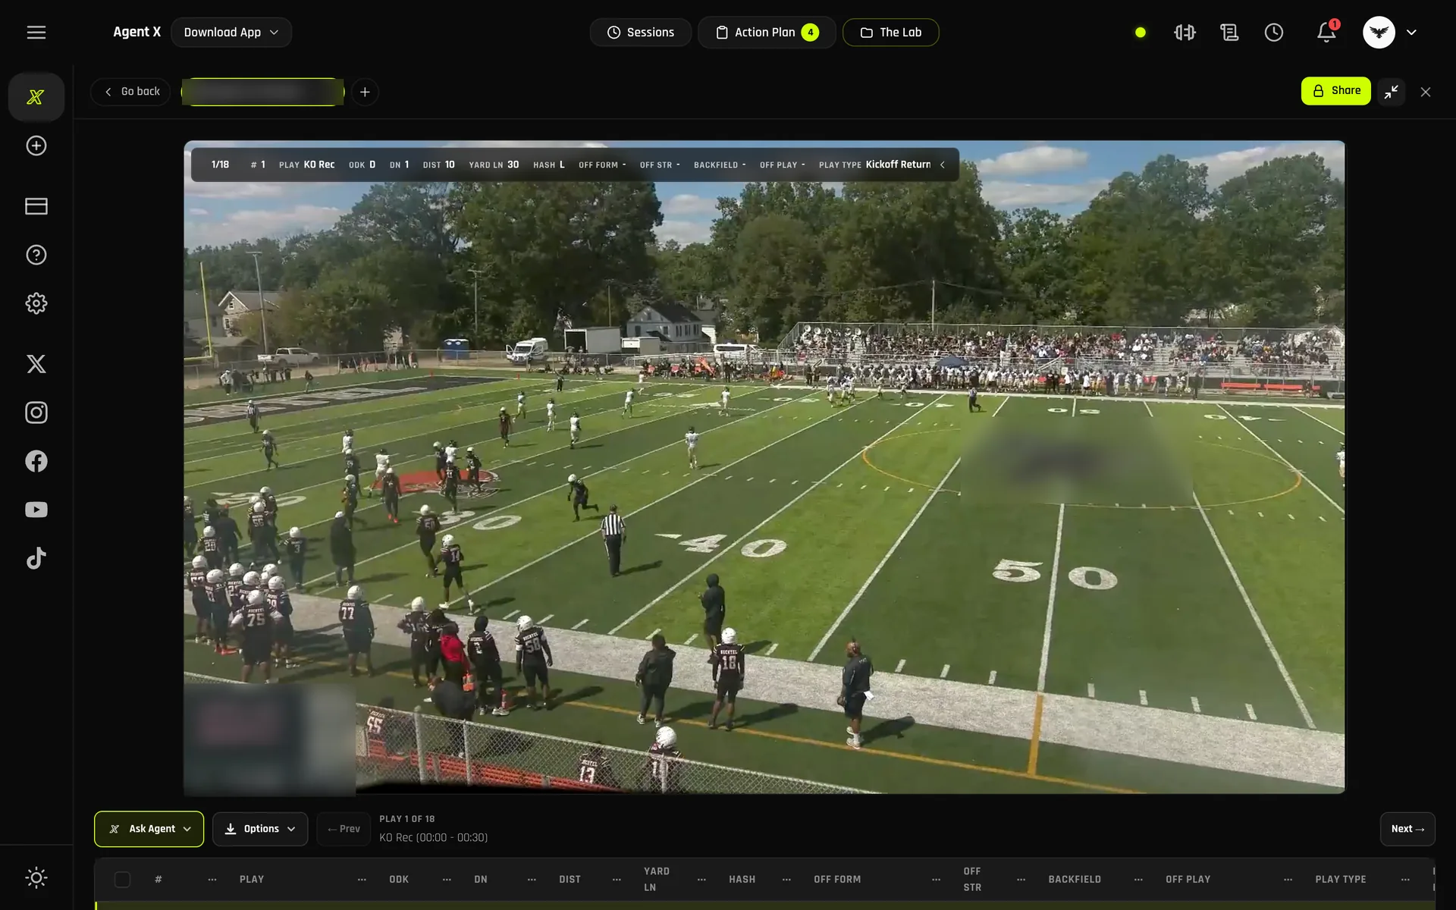Open options dots next to OFF FORM column

tap(936, 880)
